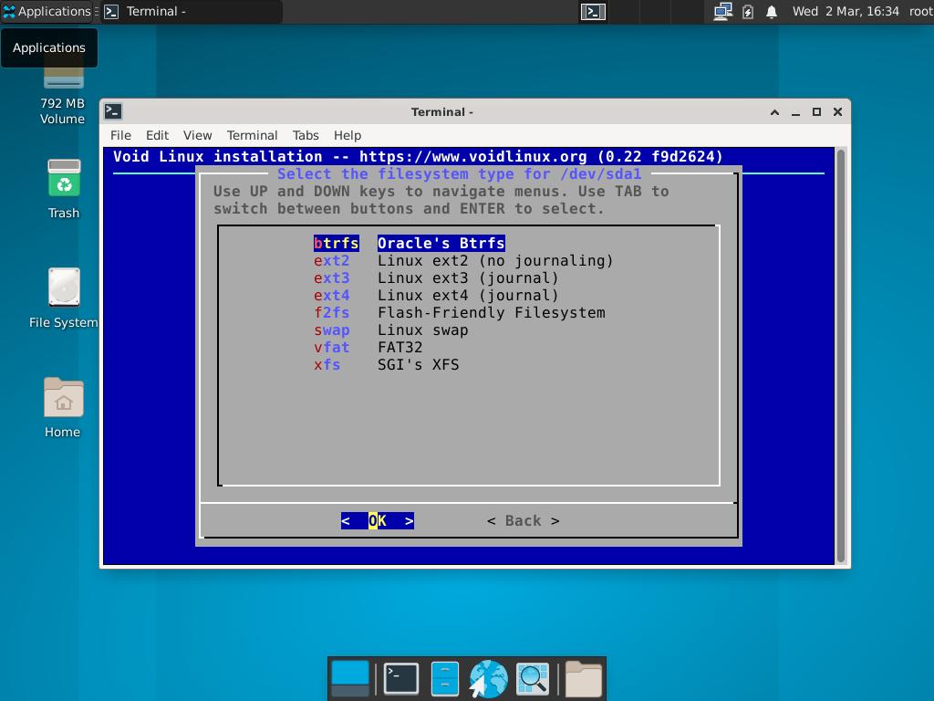934x701 pixels.
Task: Open the file manager dock icon
Action: 444,678
